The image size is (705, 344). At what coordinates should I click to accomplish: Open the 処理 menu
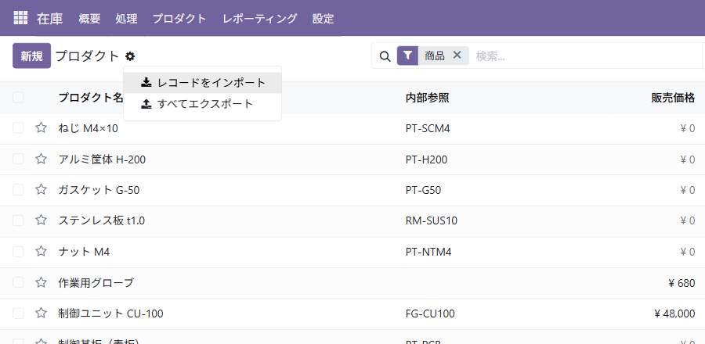(x=126, y=19)
